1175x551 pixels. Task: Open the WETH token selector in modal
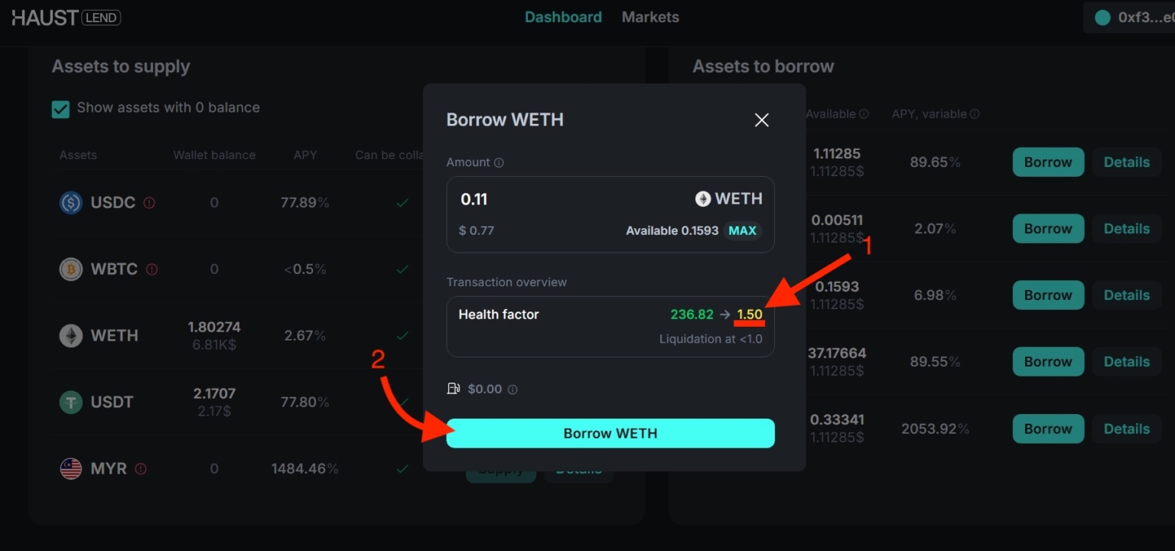click(727, 198)
